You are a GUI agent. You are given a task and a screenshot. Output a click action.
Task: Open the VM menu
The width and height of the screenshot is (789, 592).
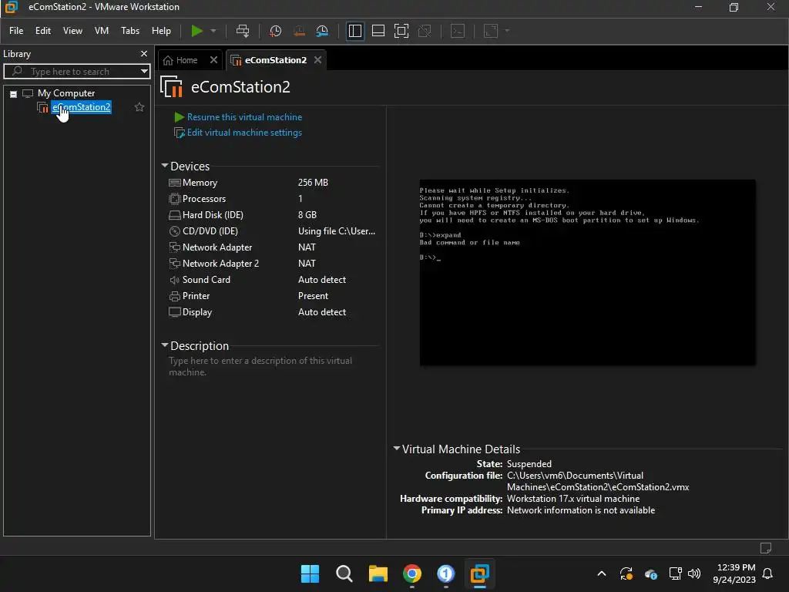click(x=102, y=31)
